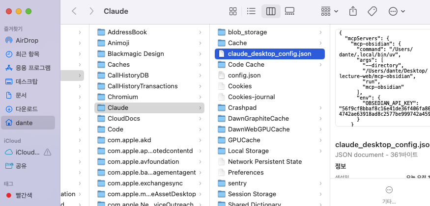
Task: Click the JSON preview thumbnail
Action: (x=383, y=77)
